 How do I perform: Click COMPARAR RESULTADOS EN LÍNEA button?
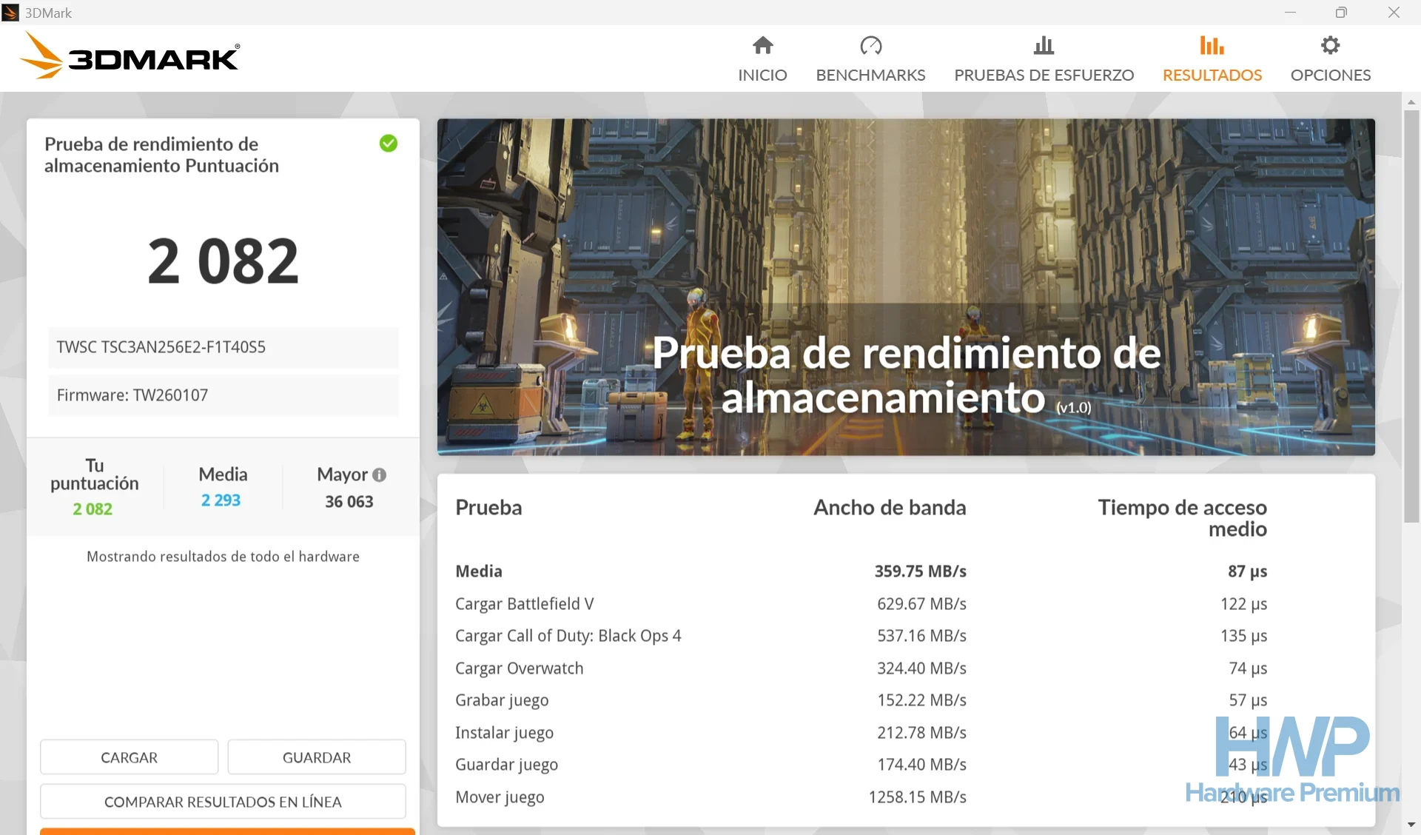[223, 802]
